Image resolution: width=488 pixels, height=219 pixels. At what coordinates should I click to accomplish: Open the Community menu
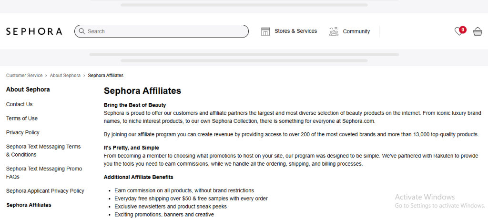click(356, 31)
